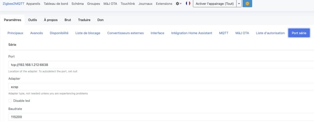Click the Baudrate input field
The height and width of the screenshot is (122, 314).
point(161,117)
